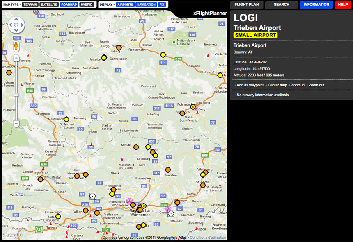This screenshot has height=242, width=353.
Task: Select the yellow Trieben airport marker
Action: coord(163,54)
